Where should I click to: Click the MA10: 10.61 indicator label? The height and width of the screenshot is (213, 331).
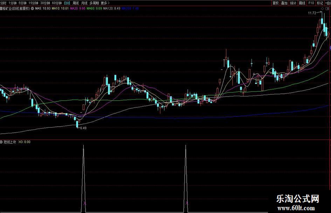pyautogui.click(x=60, y=8)
